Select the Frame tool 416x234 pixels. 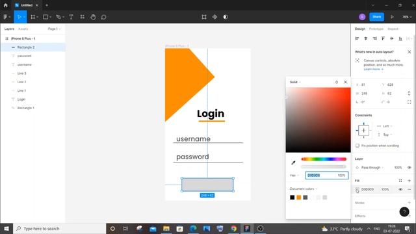tap(33, 17)
